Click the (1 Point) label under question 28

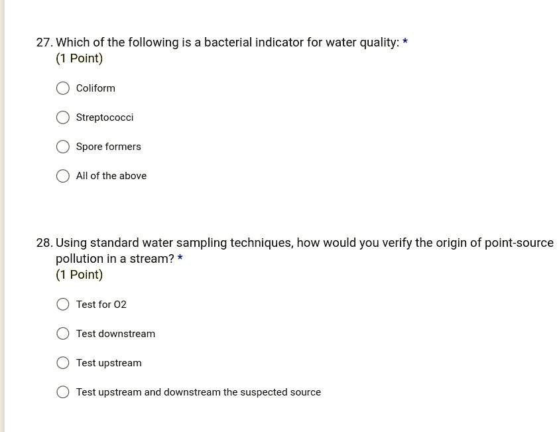point(79,274)
